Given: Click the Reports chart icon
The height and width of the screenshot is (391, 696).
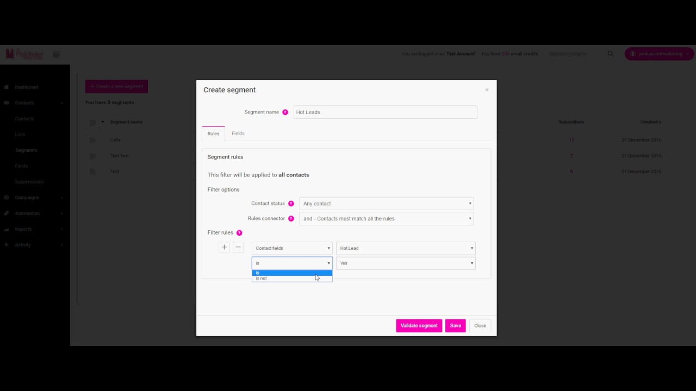Looking at the screenshot, I should [x=7, y=229].
